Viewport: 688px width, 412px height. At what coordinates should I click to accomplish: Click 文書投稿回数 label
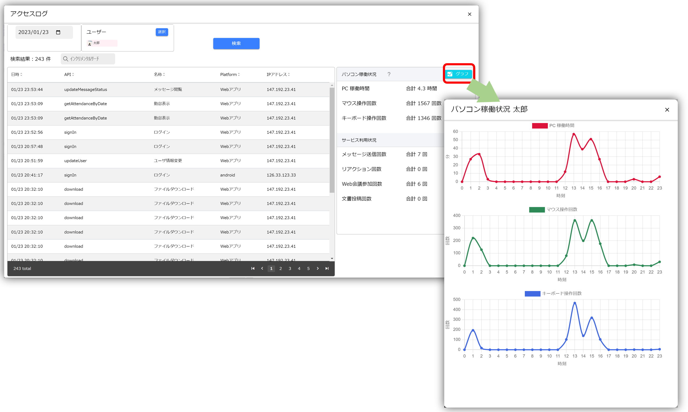click(x=356, y=199)
